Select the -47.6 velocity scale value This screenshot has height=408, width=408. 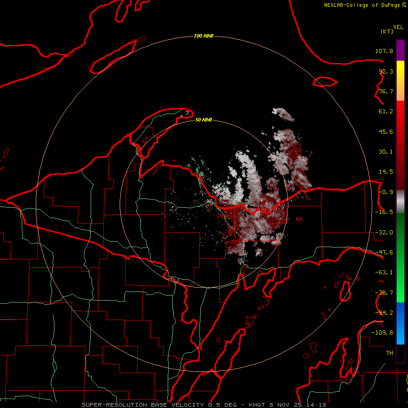(384, 253)
